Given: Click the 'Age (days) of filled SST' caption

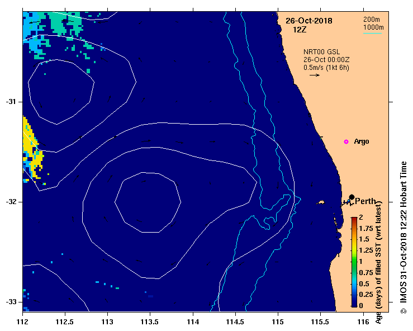Looking at the screenshot, I should tap(378, 263).
